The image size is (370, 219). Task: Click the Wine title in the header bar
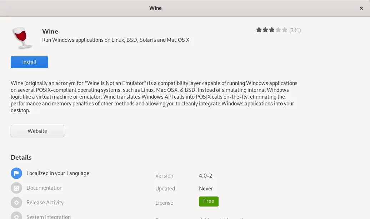[155, 8]
